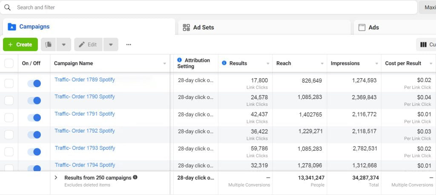Open Impressions column sort dropdown
Screen dimensions: 436x195
tap(376, 64)
